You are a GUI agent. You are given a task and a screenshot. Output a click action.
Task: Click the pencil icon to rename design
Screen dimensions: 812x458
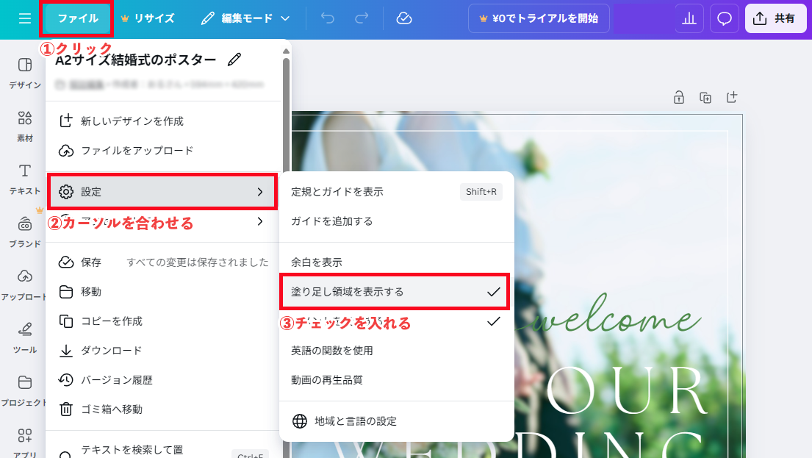(234, 60)
